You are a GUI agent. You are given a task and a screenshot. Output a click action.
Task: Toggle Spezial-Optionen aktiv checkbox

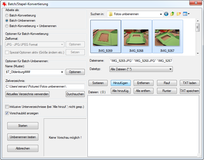click(7, 52)
